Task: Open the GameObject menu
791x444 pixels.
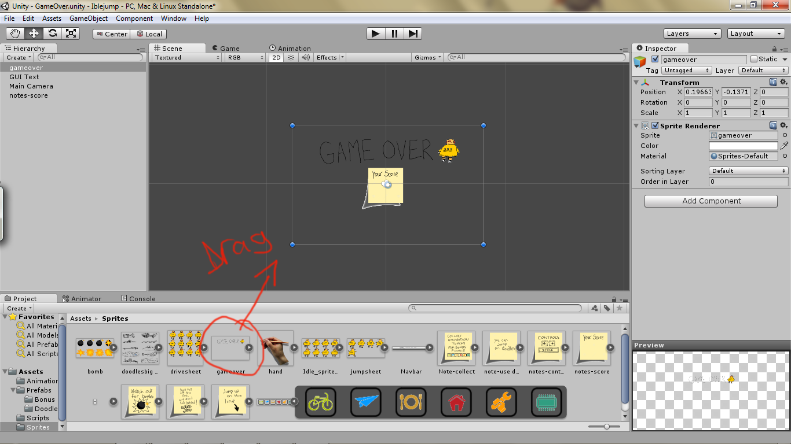Action: (x=89, y=18)
